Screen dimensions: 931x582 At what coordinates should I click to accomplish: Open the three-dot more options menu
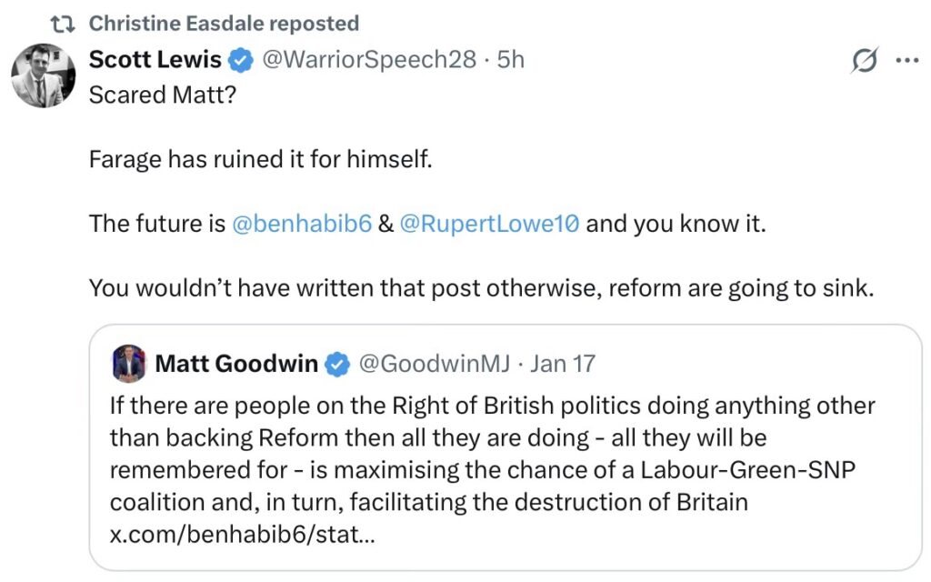906,61
